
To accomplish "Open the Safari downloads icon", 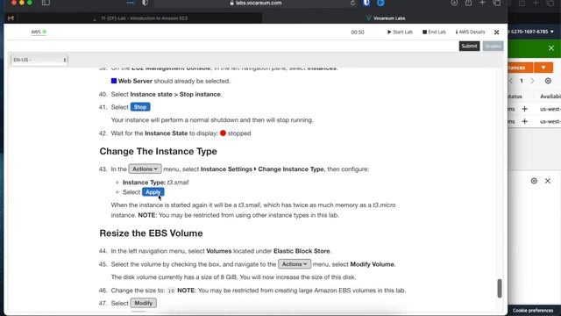I will point(454,3).
